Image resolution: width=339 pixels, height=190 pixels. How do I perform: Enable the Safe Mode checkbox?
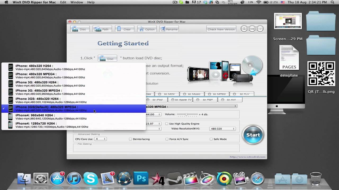[x=211, y=139]
